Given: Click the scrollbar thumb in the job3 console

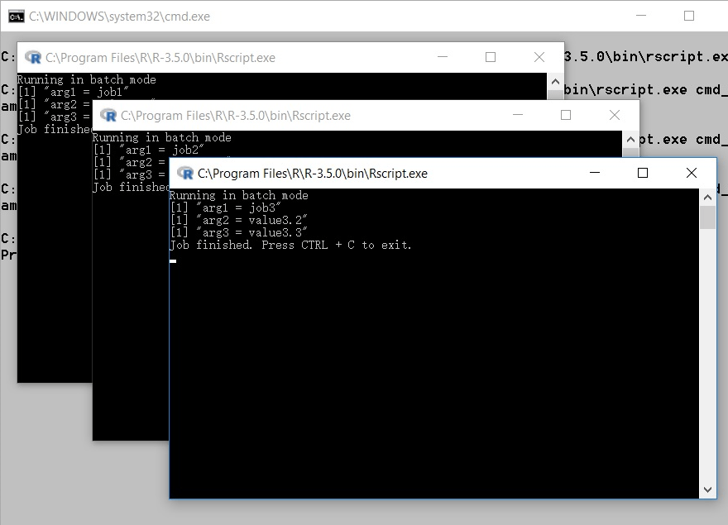Looking at the screenshot, I should [x=708, y=217].
